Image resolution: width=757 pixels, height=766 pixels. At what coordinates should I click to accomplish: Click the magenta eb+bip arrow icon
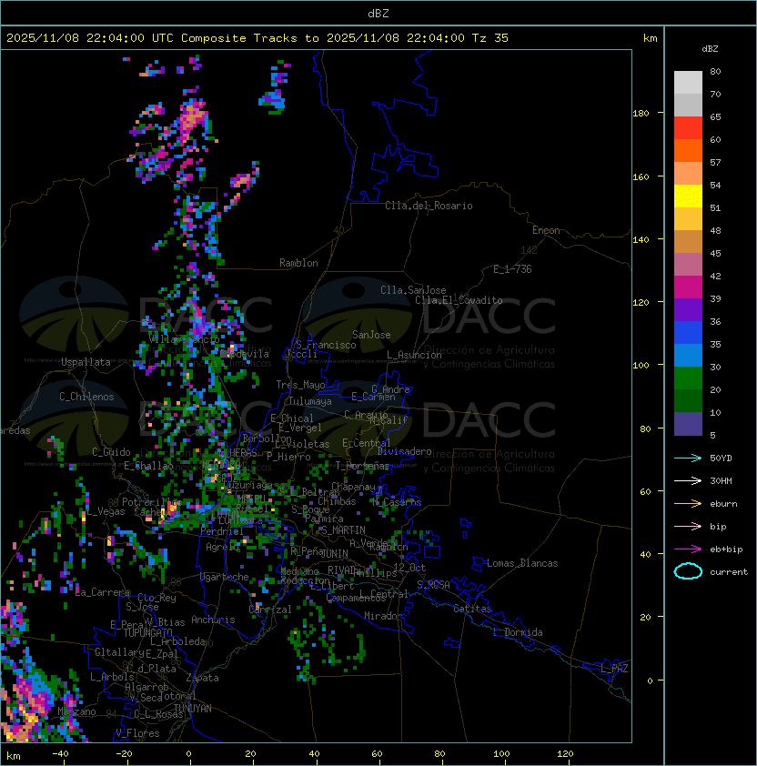pyautogui.click(x=688, y=549)
